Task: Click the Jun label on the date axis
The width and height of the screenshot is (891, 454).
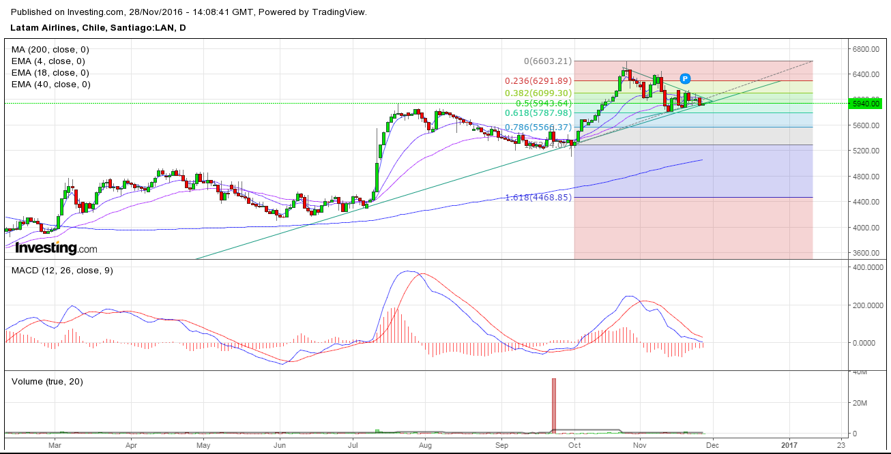Action: tap(279, 444)
